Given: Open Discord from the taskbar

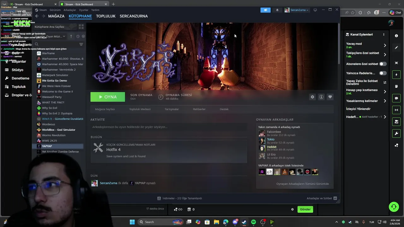Looking at the screenshot, I should (x=235, y=222).
